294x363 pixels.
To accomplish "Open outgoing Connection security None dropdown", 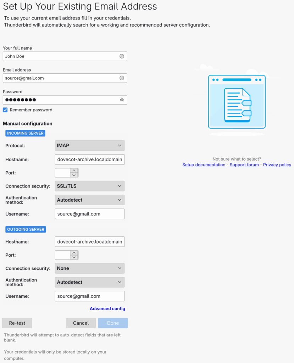I will point(89,268).
